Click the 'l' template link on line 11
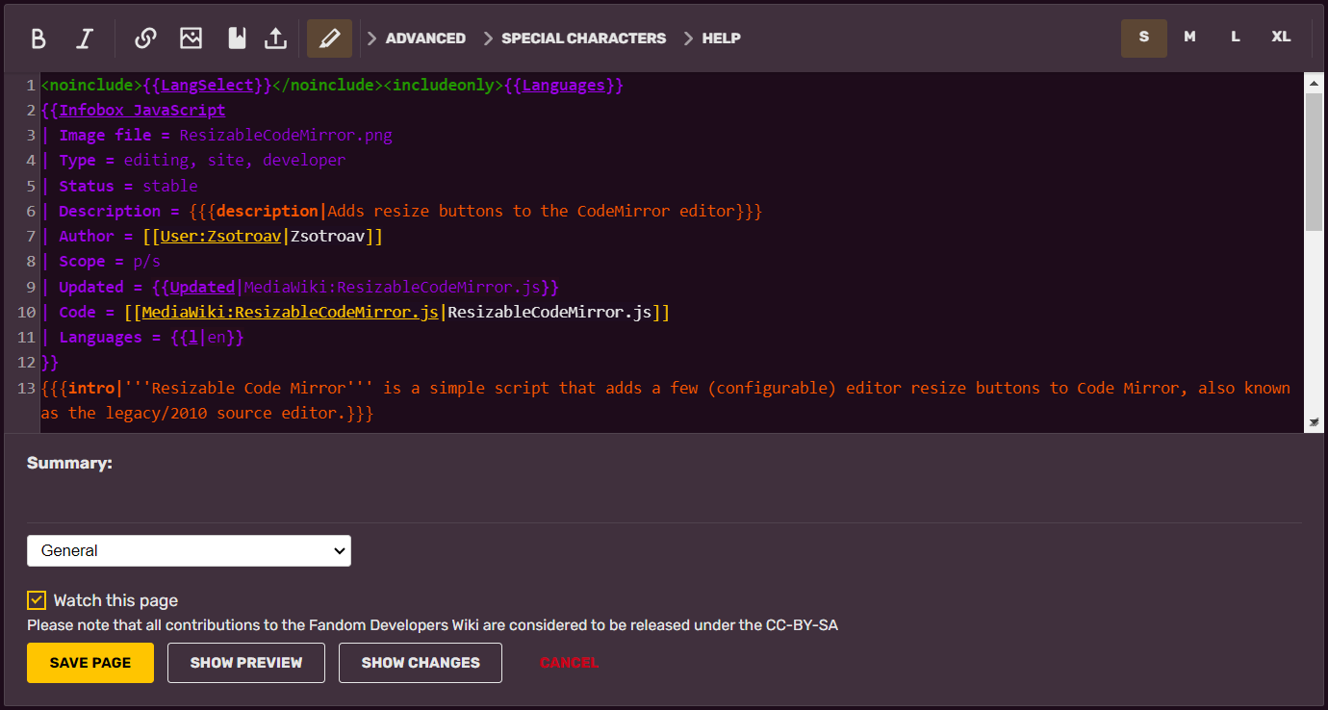This screenshot has width=1328, height=710. [x=193, y=338]
